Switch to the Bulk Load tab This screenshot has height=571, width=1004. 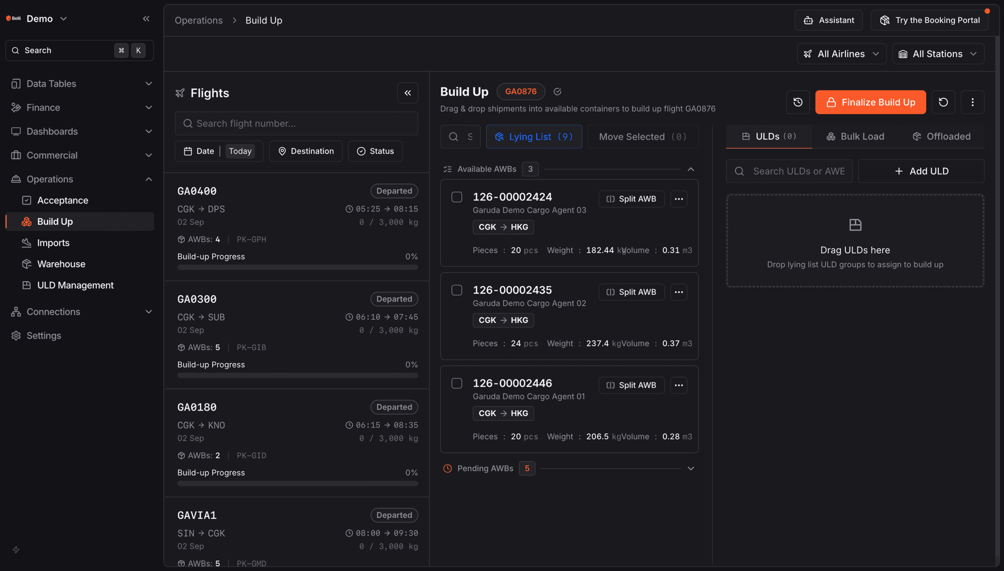click(x=855, y=137)
